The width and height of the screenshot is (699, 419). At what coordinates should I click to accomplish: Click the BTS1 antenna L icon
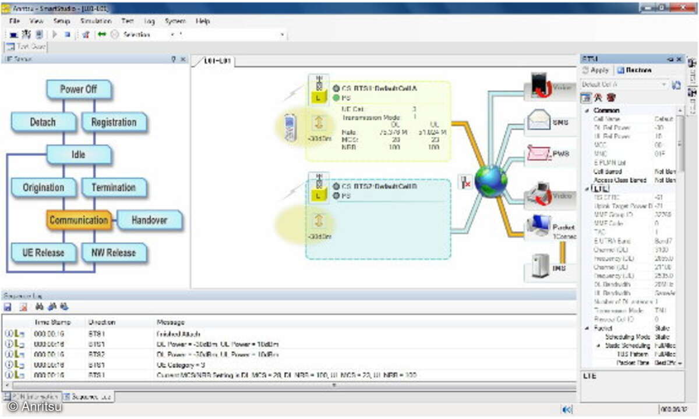(318, 90)
